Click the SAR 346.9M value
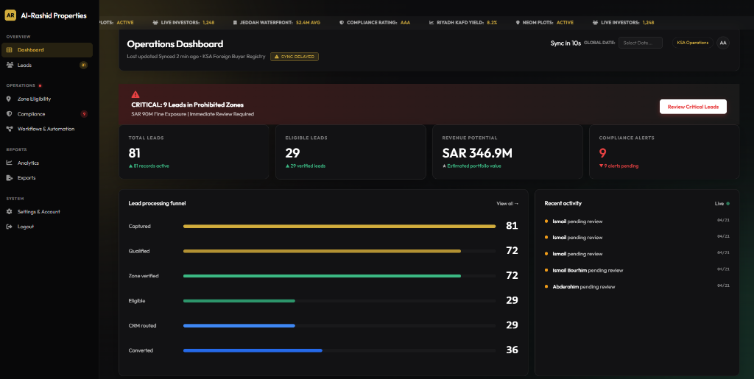The height and width of the screenshot is (379, 754). [x=477, y=153]
